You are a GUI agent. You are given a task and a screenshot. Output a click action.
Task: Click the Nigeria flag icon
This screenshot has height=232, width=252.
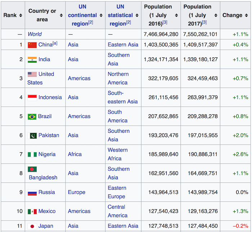[x=32, y=155]
